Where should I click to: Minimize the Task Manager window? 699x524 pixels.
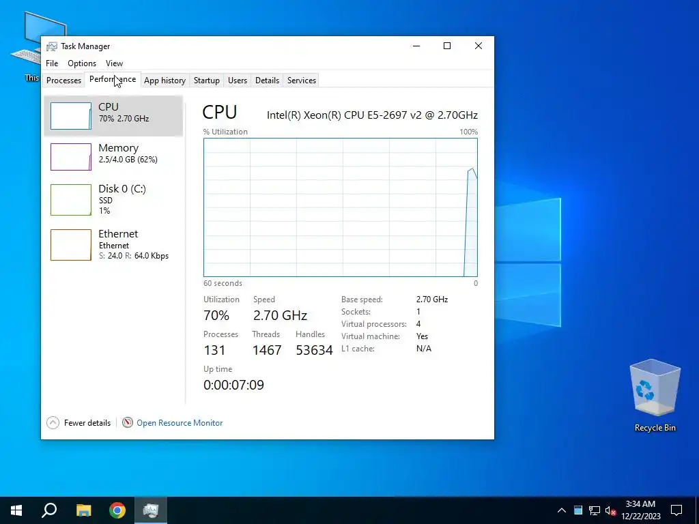click(x=416, y=46)
